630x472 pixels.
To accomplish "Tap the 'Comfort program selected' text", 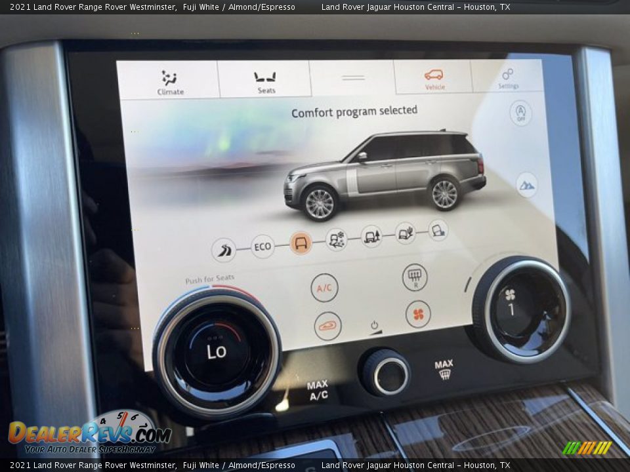I will click(354, 112).
